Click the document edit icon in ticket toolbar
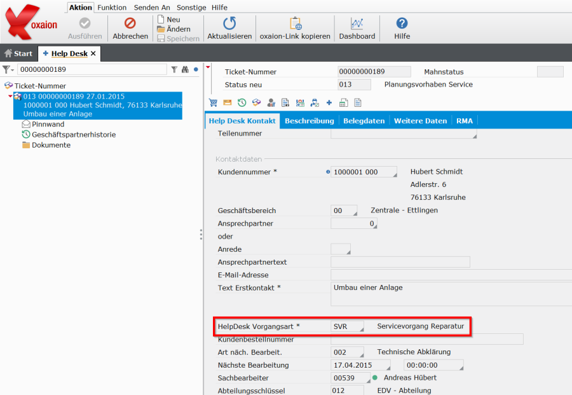Viewport: 572px width, 395px height. (285, 103)
